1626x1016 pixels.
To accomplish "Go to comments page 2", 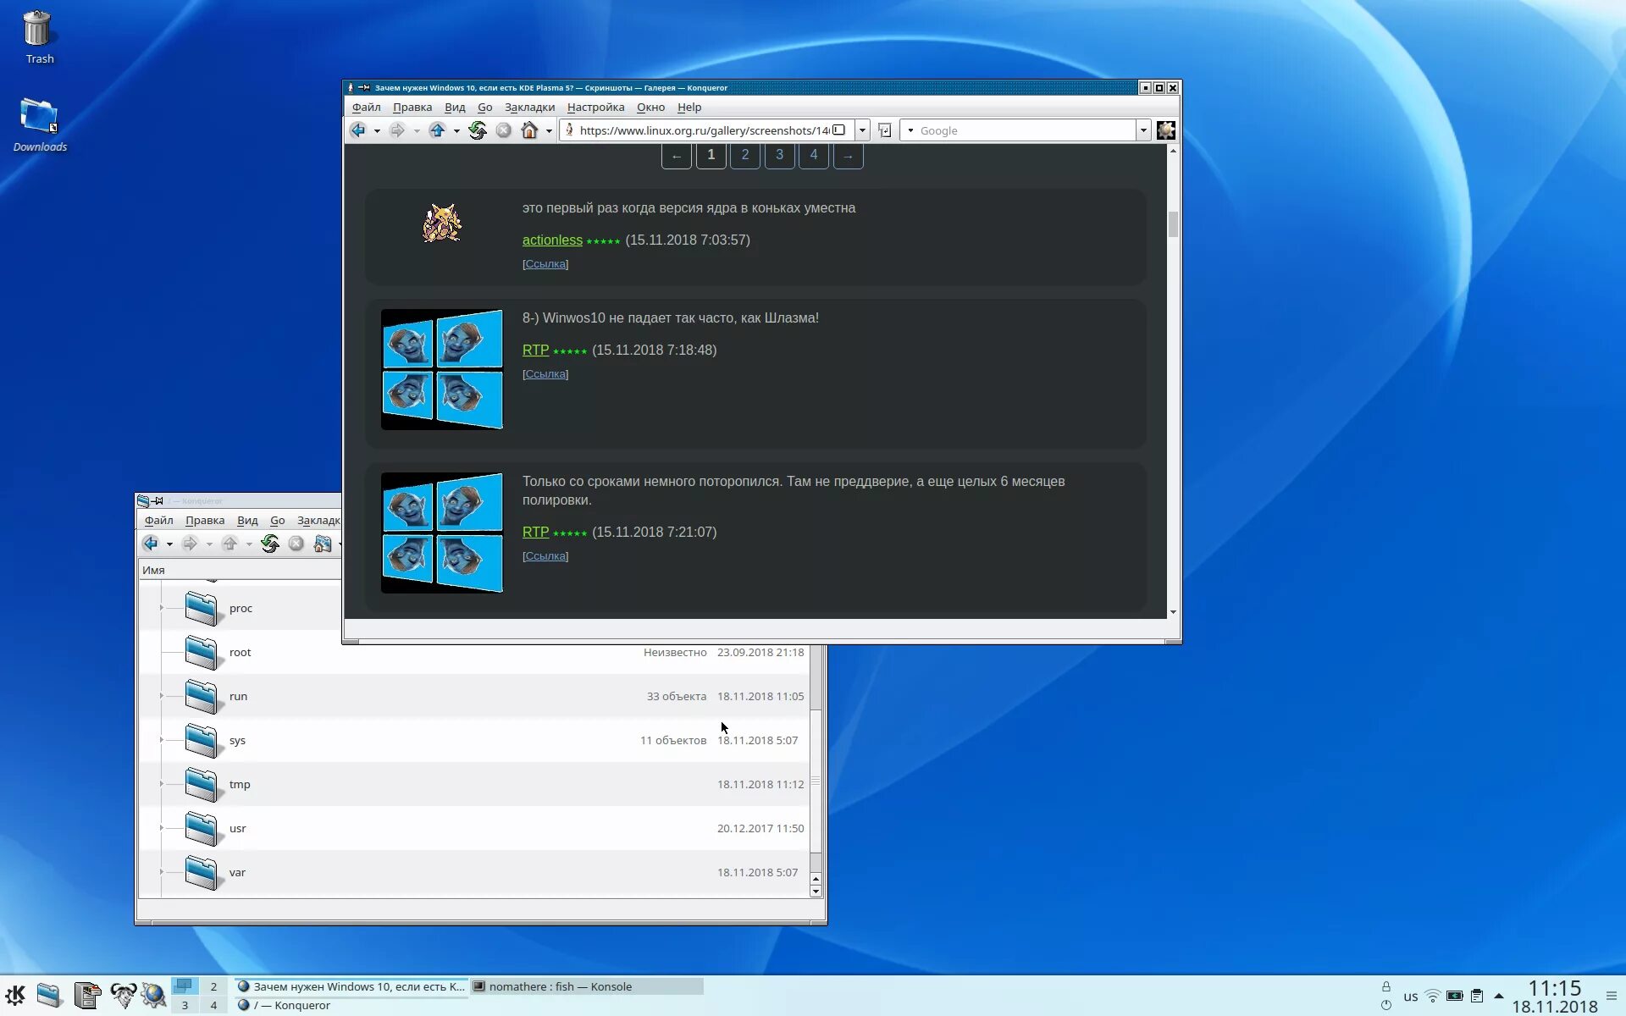I will tap(745, 155).
